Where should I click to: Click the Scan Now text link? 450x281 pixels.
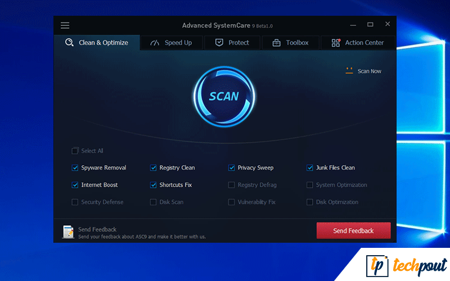[x=370, y=71]
